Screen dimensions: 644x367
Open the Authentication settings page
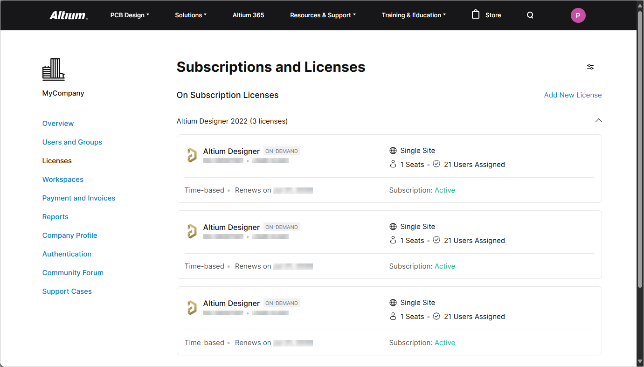[67, 254]
